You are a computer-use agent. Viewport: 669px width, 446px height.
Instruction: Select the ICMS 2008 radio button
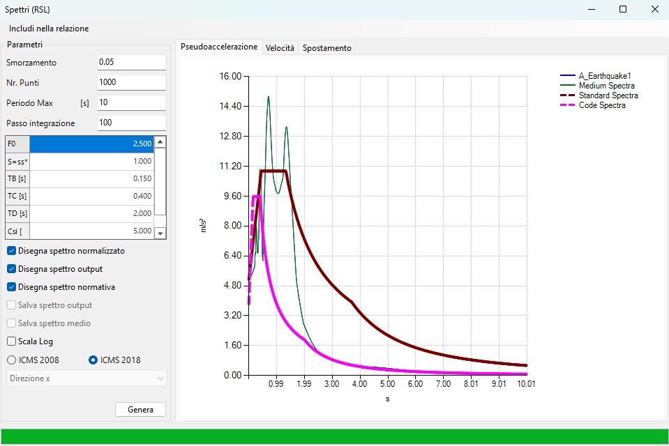(12, 360)
